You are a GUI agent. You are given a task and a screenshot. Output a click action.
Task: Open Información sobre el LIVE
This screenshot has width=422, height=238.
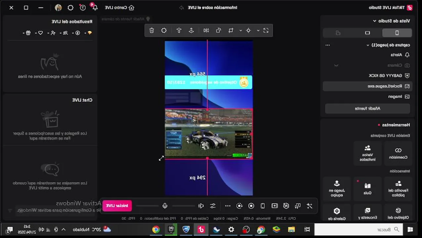point(212,8)
